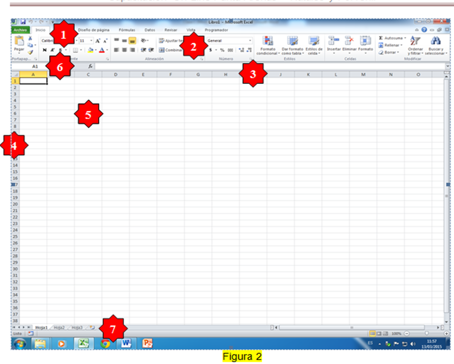
Task: Click the A1 name box
Action: [x=35, y=66]
